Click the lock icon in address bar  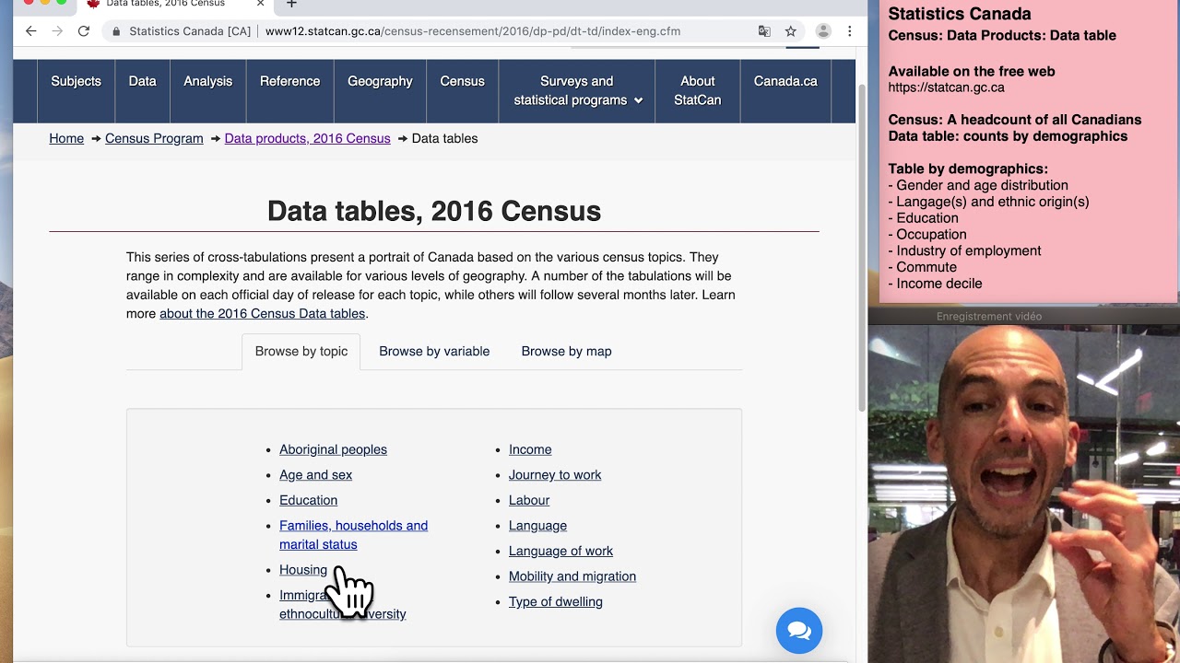(116, 31)
